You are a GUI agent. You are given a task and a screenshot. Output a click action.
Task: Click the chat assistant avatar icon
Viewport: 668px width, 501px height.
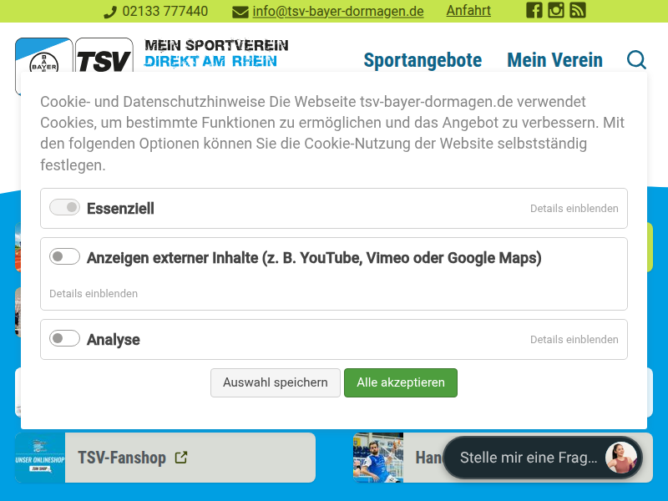(621, 458)
